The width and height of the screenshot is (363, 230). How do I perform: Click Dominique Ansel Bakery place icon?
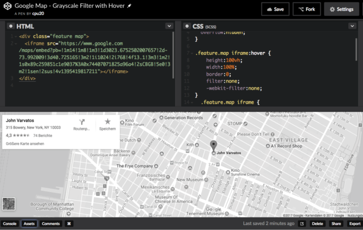point(133,152)
